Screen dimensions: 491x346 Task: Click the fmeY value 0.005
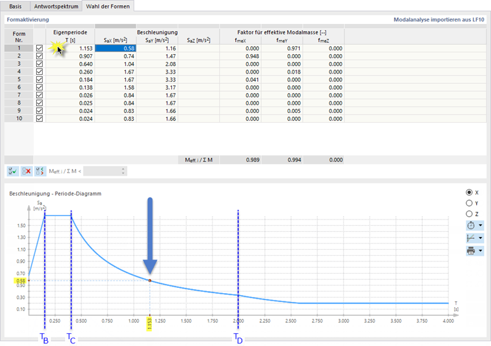(294, 111)
